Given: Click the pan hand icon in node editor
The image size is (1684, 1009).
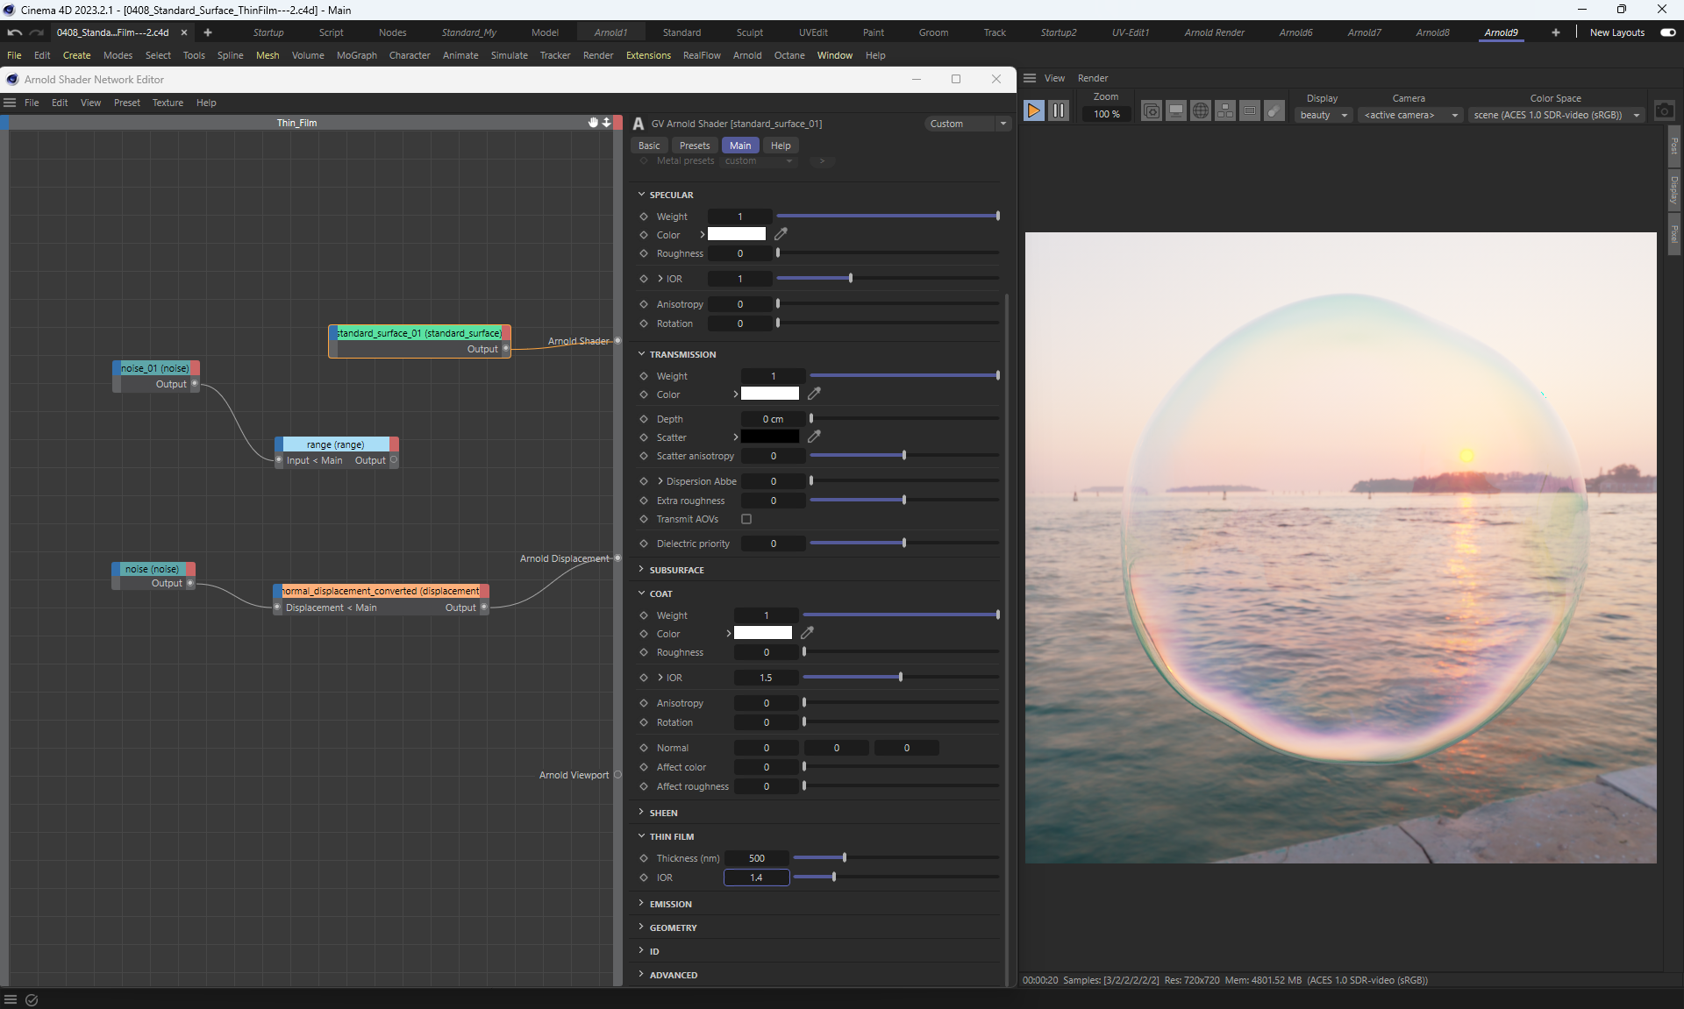Looking at the screenshot, I should (593, 123).
